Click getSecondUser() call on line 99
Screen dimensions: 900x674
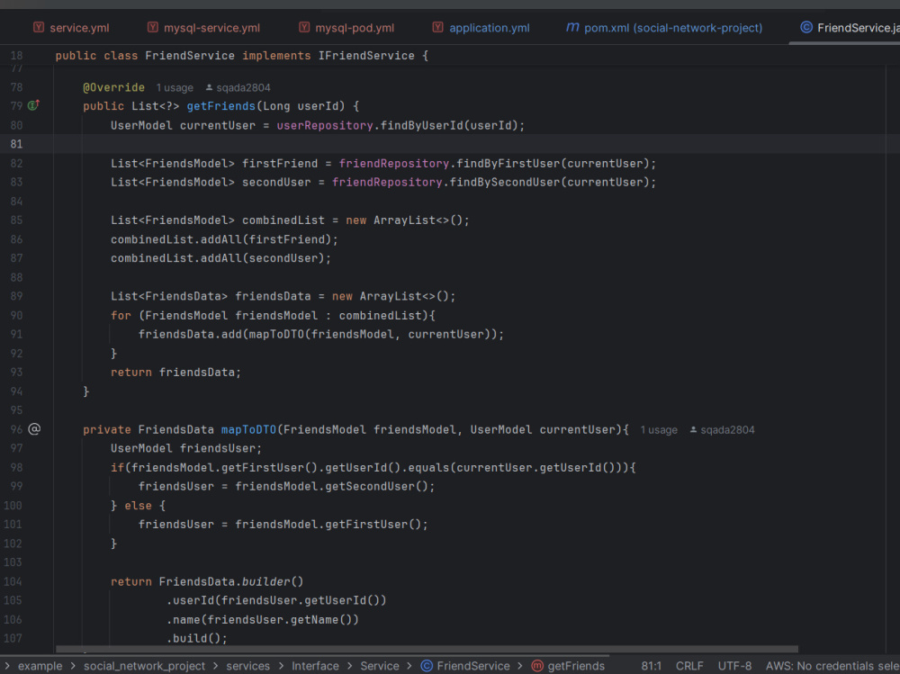point(376,486)
